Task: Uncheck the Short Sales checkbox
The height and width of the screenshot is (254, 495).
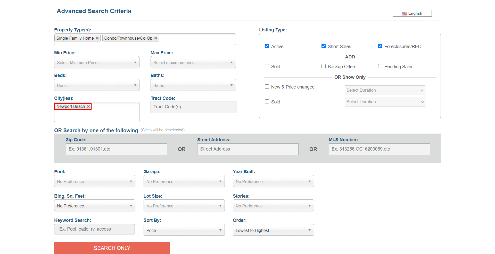Action: coord(323,46)
